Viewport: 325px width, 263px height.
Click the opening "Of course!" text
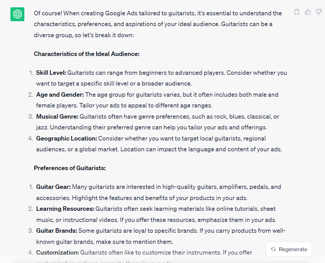point(47,13)
